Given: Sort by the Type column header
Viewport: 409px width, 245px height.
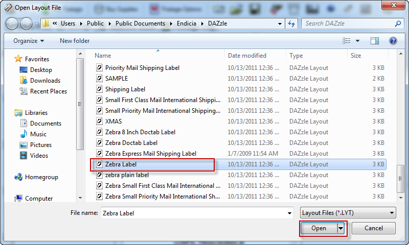Looking at the screenshot, I should point(296,56).
